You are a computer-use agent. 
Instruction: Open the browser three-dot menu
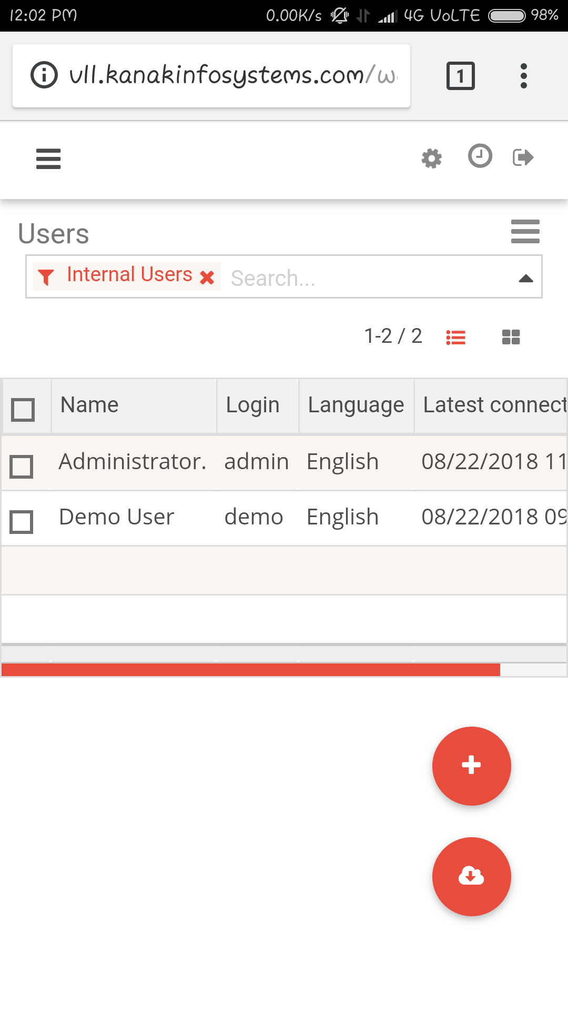523,76
